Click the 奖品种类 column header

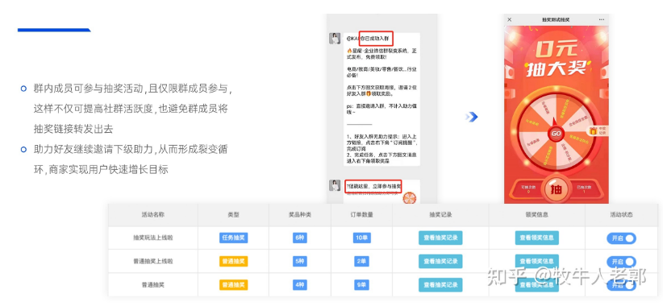tap(299, 214)
